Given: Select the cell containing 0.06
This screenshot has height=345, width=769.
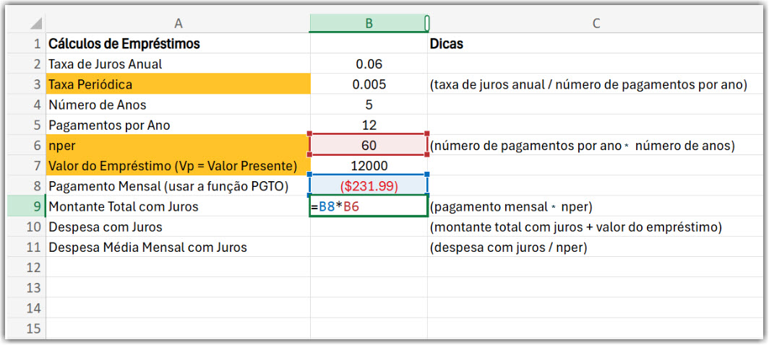Looking at the screenshot, I should coord(369,64).
